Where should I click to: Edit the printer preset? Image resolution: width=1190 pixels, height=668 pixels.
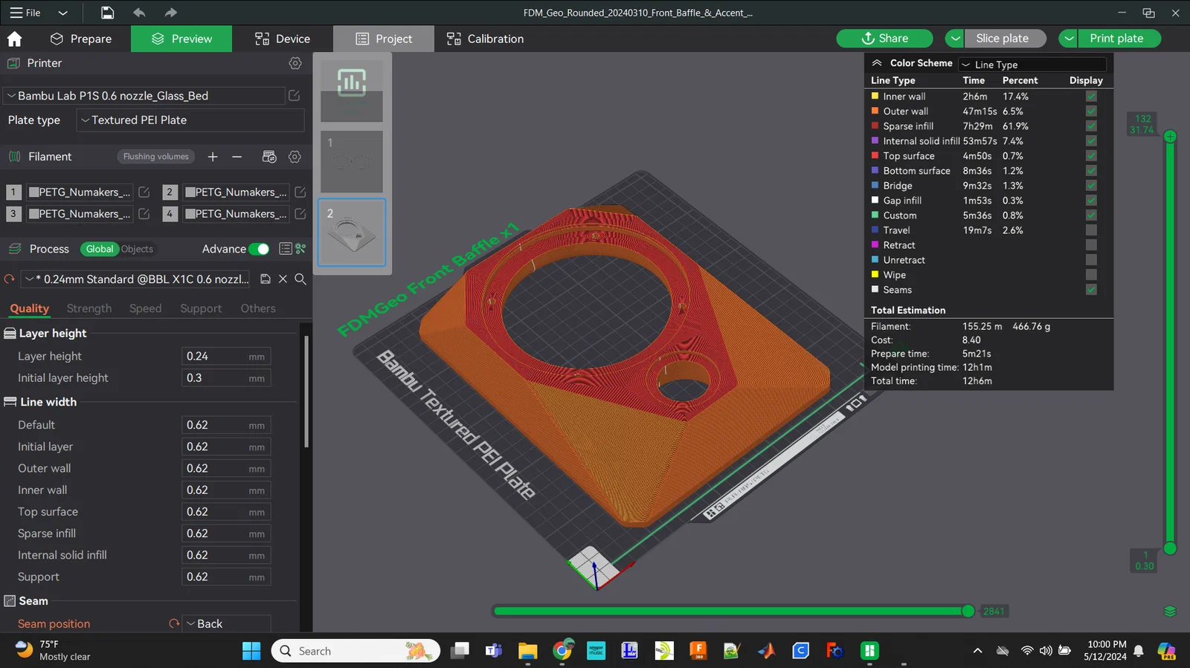tap(295, 96)
